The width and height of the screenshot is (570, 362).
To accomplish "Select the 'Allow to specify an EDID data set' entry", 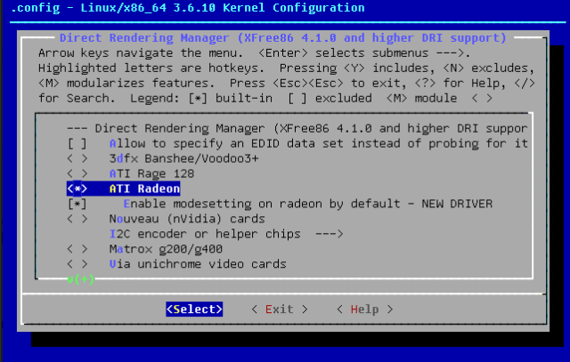I will [319, 143].
